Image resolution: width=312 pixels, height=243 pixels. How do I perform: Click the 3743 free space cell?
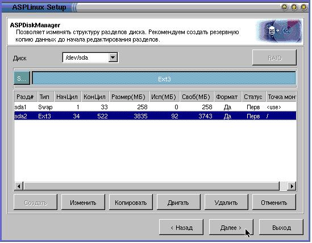pos(205,116)
